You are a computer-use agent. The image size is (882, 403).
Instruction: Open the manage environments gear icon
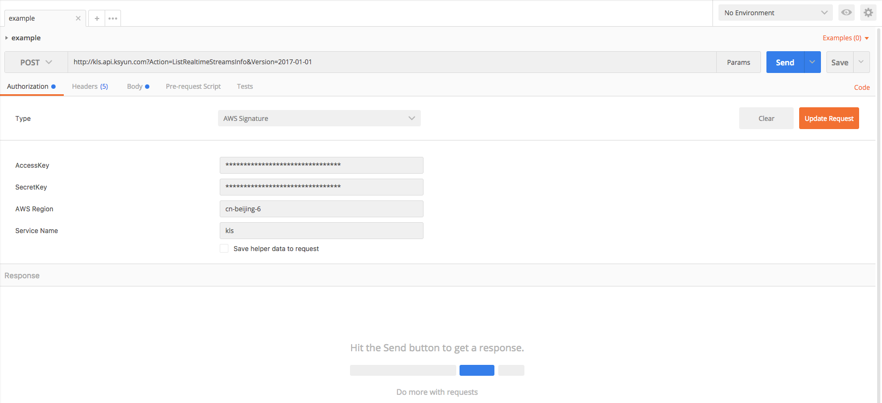pos(868,13)
